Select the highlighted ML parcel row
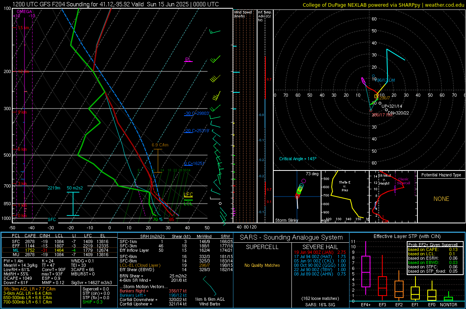The height and width of the screenshot is (309, 466). (x=60, y=250)
